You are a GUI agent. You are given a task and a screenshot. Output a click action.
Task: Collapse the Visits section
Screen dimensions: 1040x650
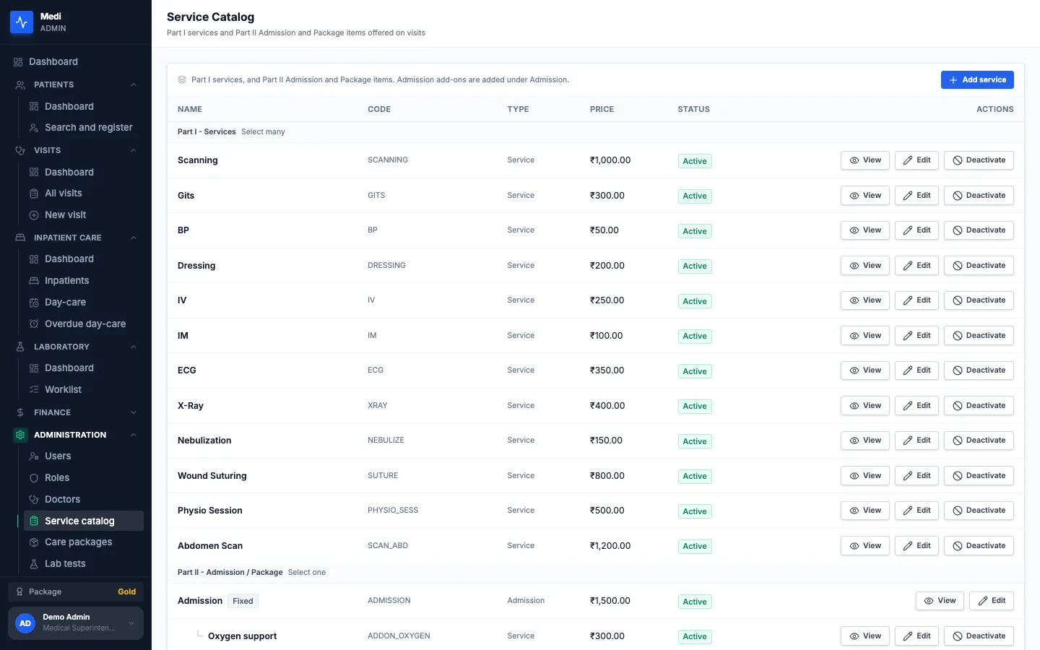(134, 151)
